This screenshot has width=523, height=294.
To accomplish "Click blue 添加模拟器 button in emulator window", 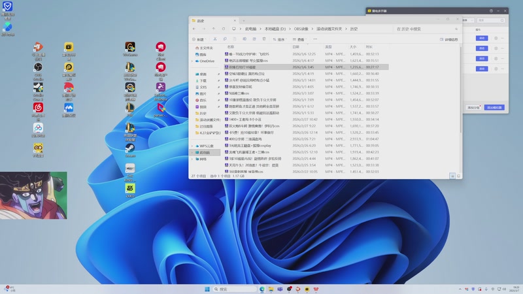I will click(495, 107).
